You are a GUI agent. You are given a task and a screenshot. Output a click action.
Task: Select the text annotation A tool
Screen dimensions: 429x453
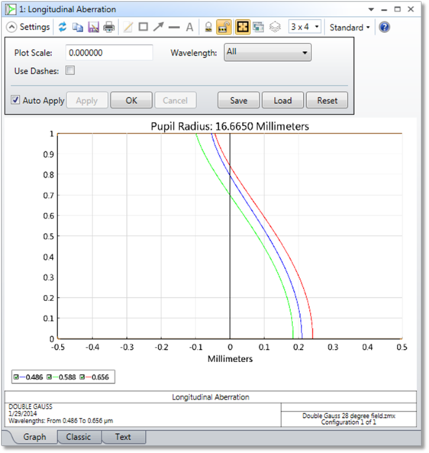(189, 28)
